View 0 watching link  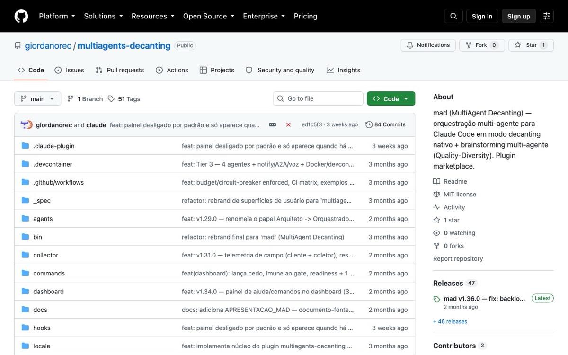tap(454, 233)
